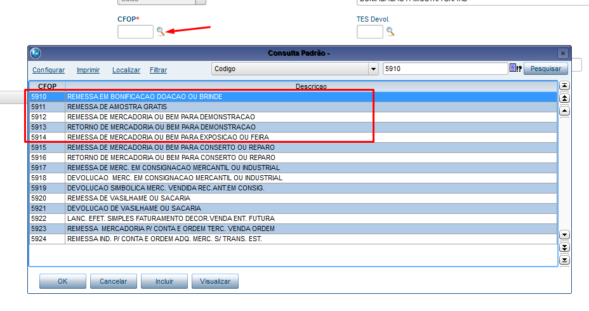Click the 5920 code cell
Viewport: 589px width, 311px height.
[48, 198]
